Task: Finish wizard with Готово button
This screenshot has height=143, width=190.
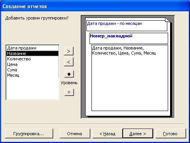Action: pos(171,134)
